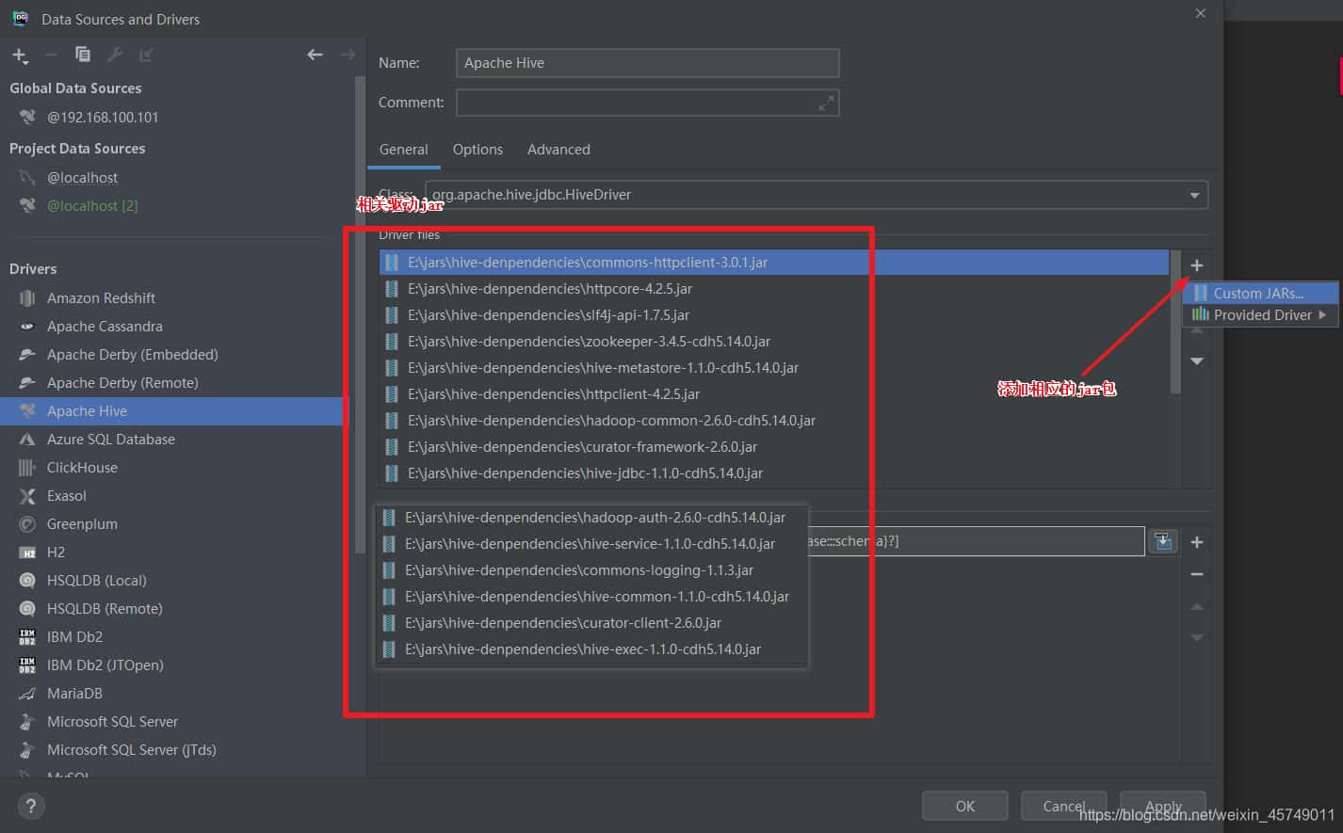Click the back arrow navigation icon
1343x833 pixels.
click(x=315, y=55)
